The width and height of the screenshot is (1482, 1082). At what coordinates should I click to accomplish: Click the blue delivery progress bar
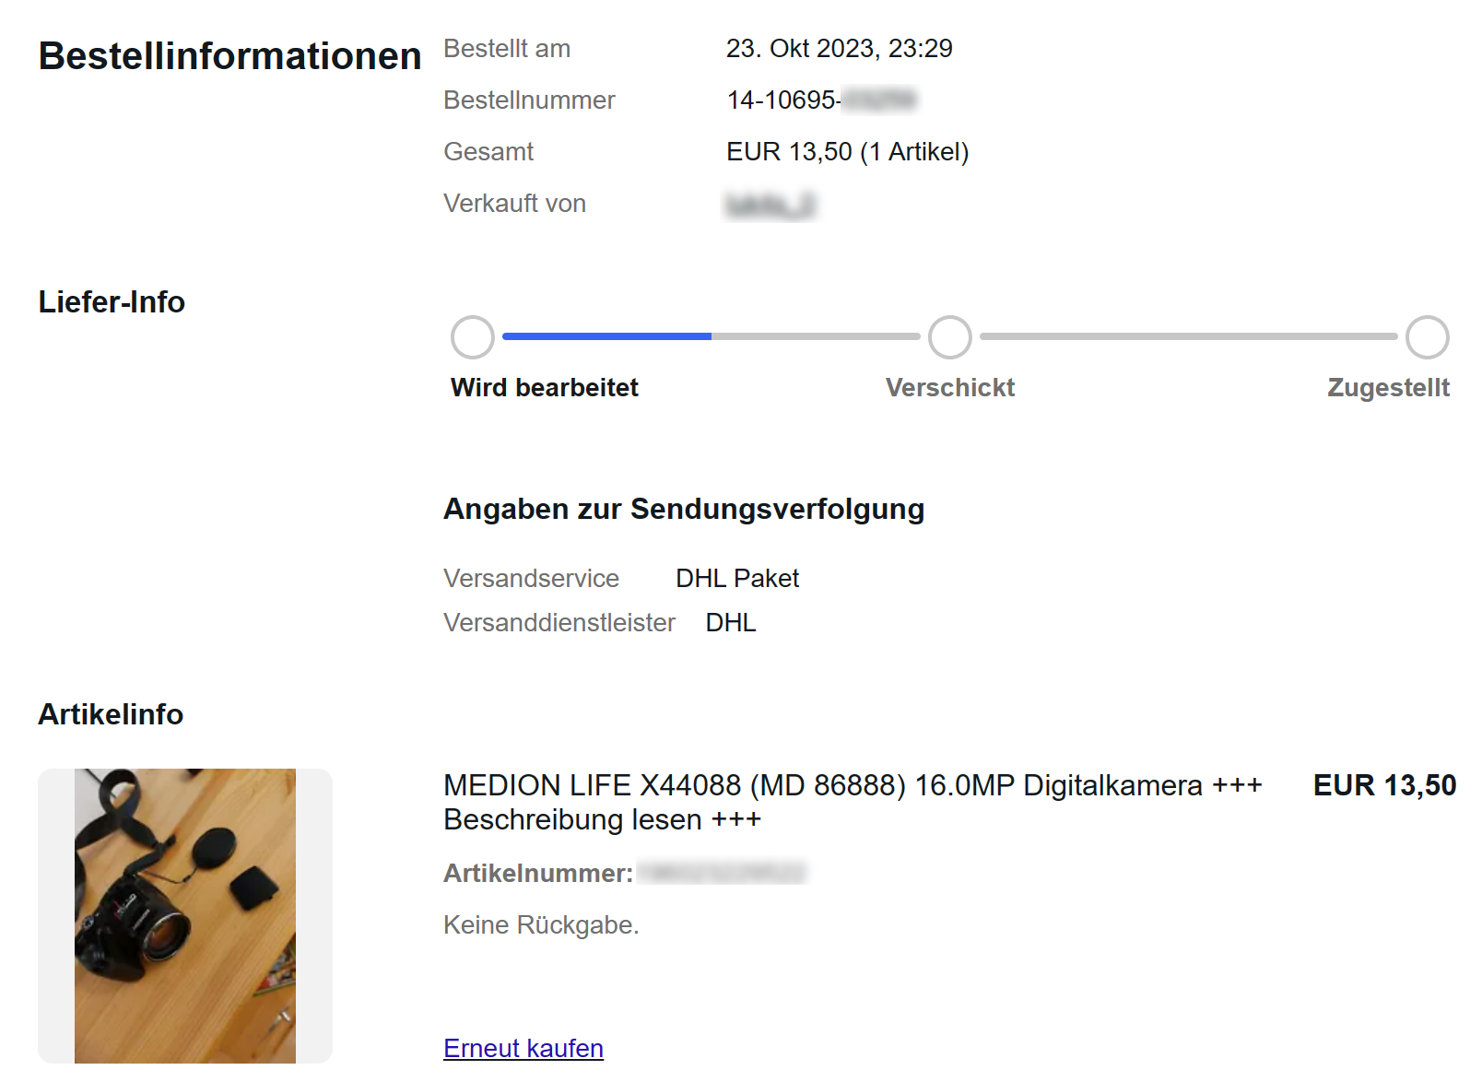[606, 336]
